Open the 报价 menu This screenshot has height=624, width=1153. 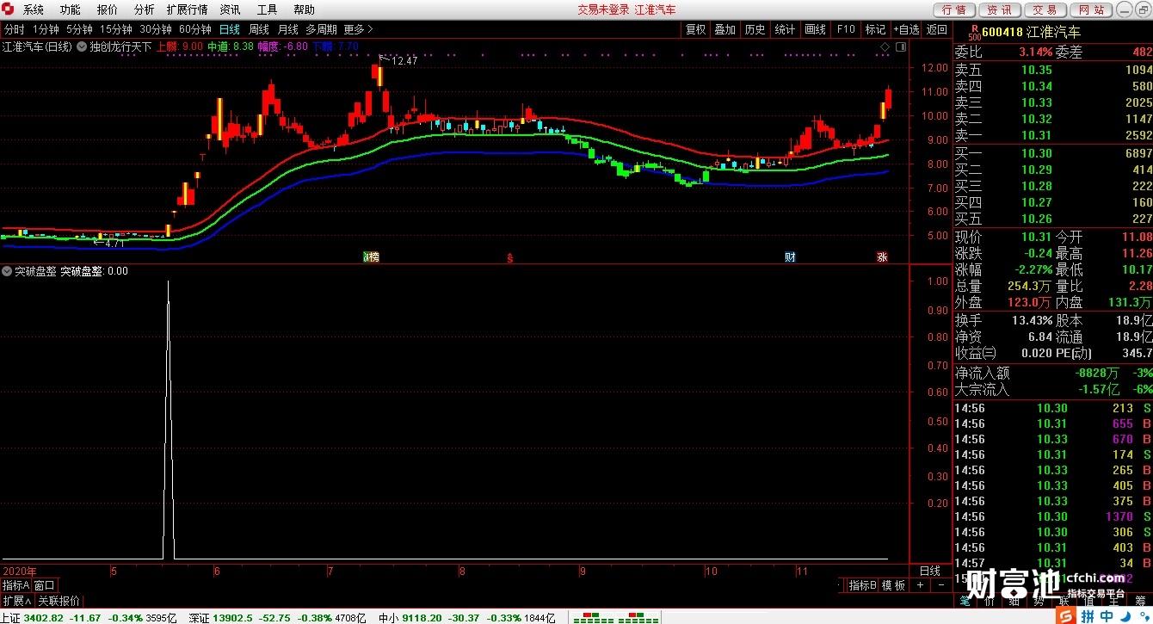coord(108,9)
